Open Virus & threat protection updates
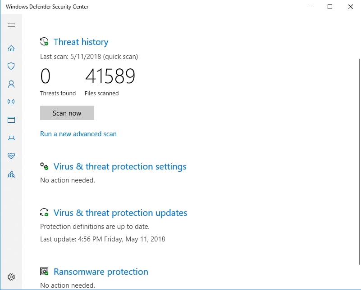Viewport: 361px width, 290px height. pos(120,213)
